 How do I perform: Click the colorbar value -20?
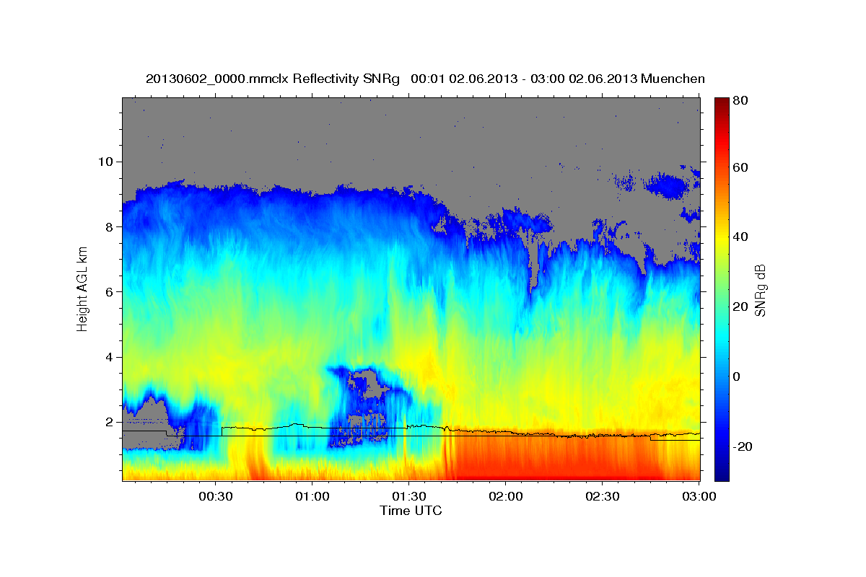point(743,446)
